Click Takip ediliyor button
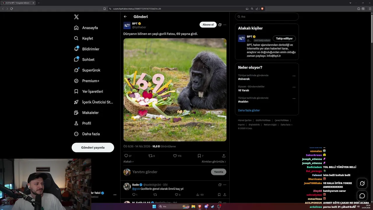This screenshot has width=373, height=210. 284,38
